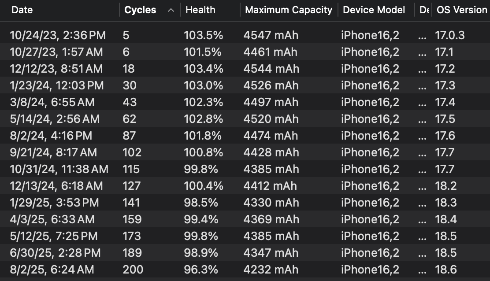
Task: Click the truncated De… column header
Action: 424,10
